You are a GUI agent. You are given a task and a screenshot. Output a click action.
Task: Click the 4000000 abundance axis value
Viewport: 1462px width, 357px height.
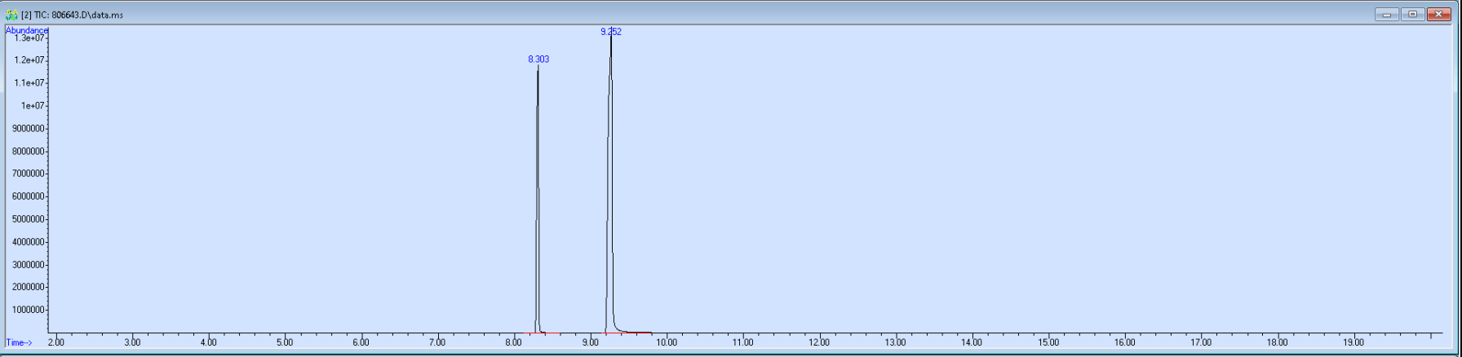point(30,242)
